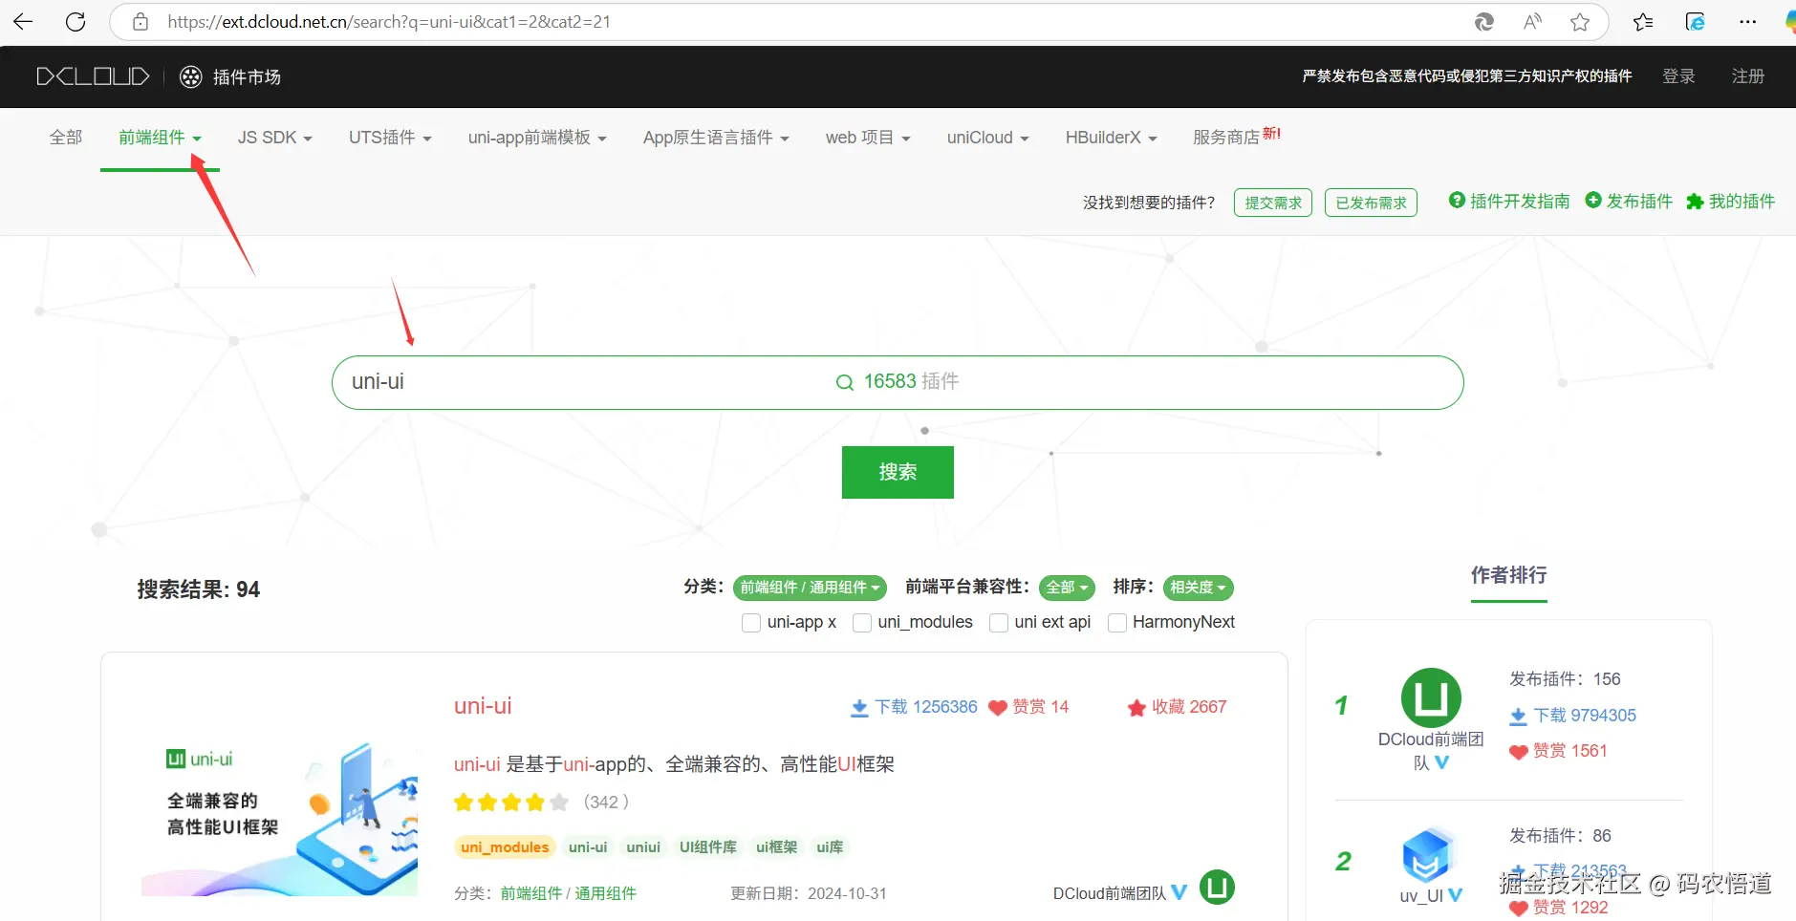Open the 插件开发指南 link

point(1519,201)
